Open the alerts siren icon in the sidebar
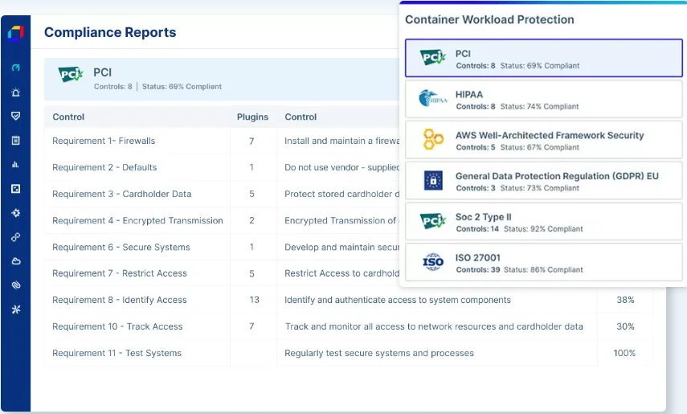687x414 pixels. click(x=16, y=92)
